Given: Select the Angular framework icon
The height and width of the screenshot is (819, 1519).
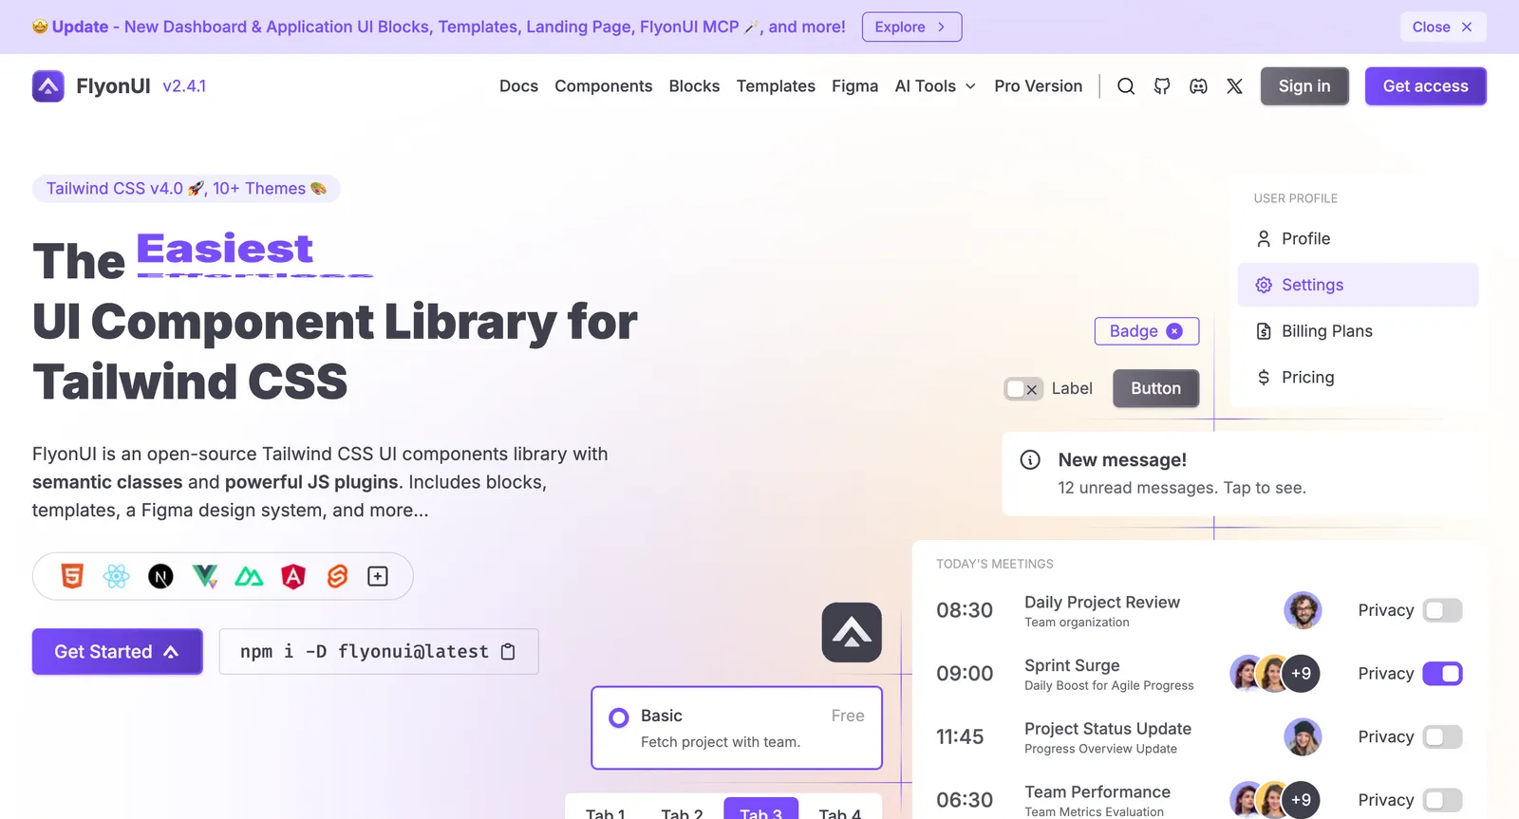Looking at the screenshot, I should tap(293, 576).
